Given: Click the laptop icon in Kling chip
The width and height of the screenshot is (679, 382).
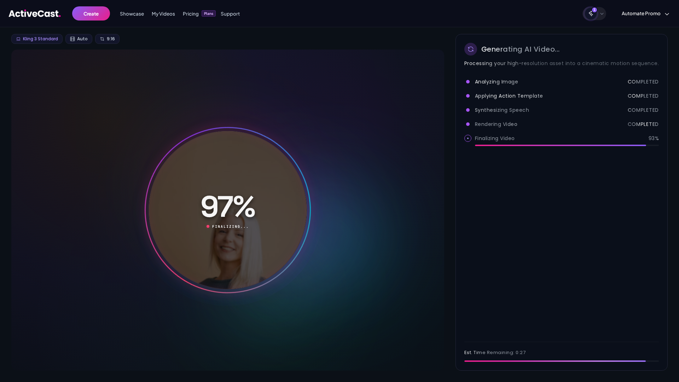Looking at the screenshot, I should point(18,39).
